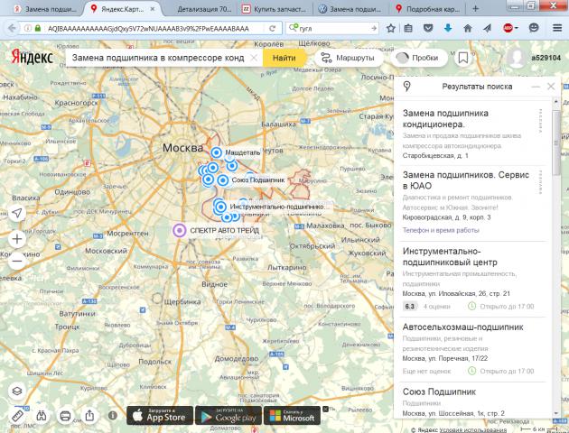Open the map info icon
The height and width of the screenshot is (433, 569).
[113, 415]
